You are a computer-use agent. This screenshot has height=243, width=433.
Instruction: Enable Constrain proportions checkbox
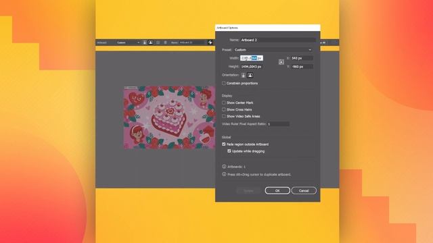point(224,83)
